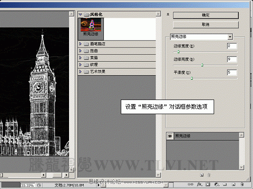
Task: Click the status bar preview icon beside zoom
Action: coord(39,185)
